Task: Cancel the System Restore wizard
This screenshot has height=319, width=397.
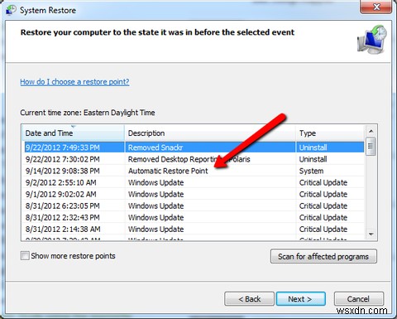Action: pos(359,299)
